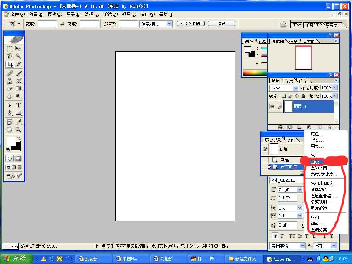The image size is (352, 264).
Task: Open the 像素/英寸 resolution unit dropdown
Action: [169, 24]
